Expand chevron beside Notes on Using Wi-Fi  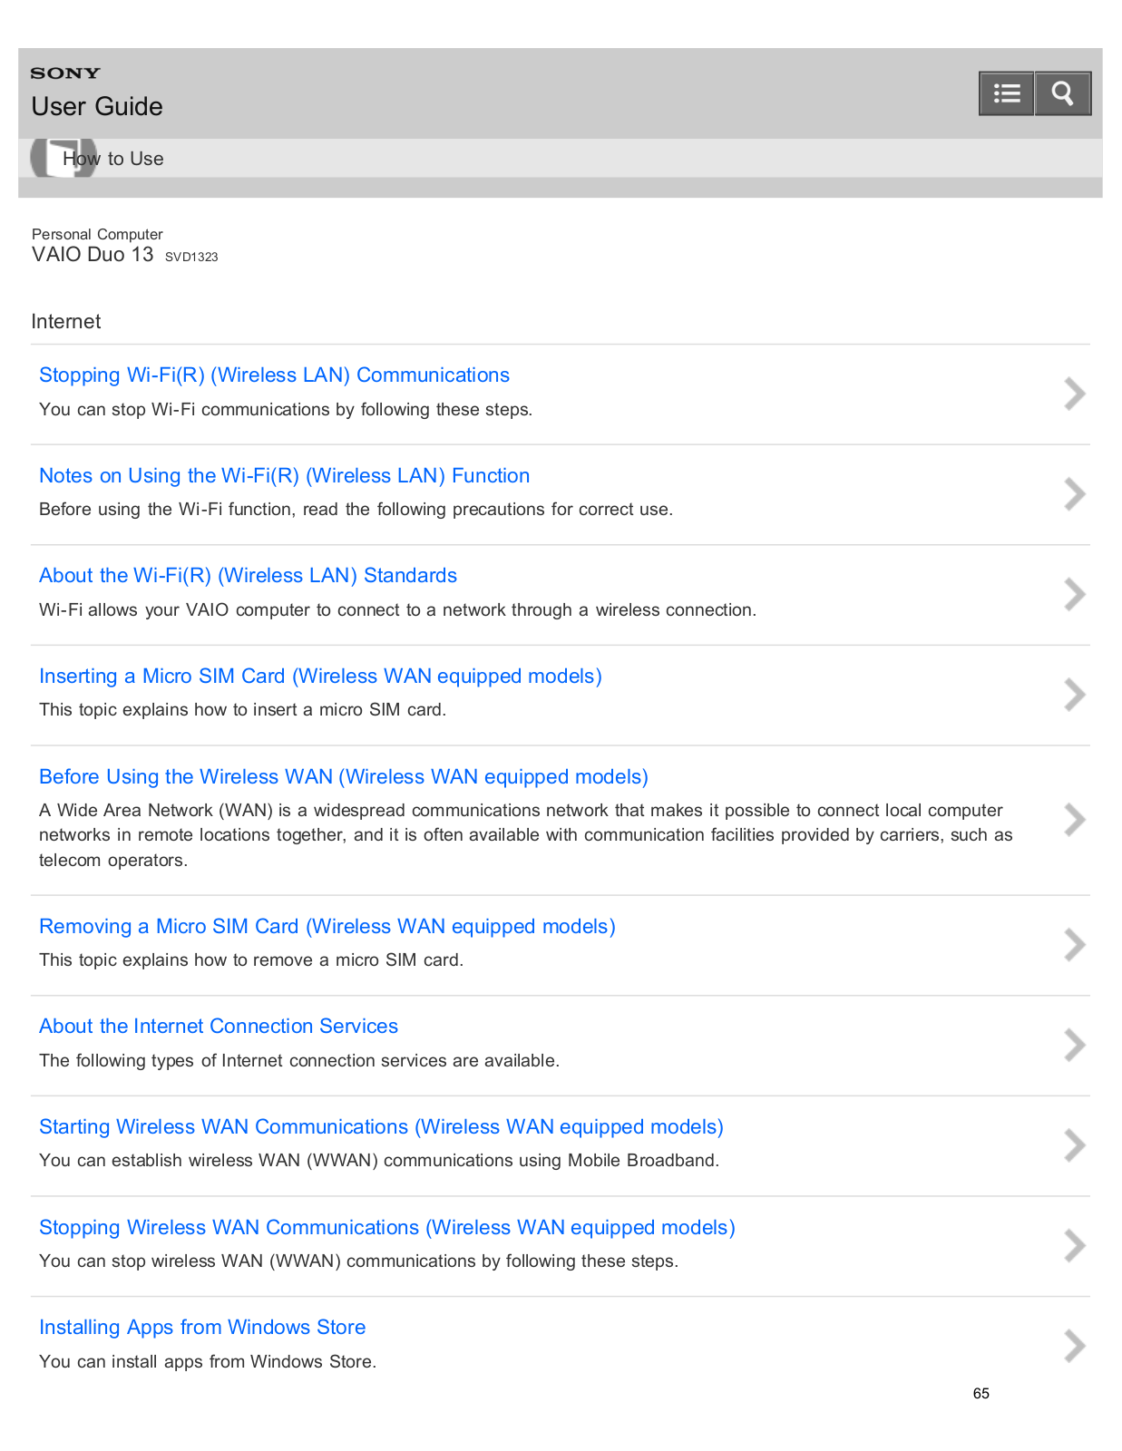(1075, 494)
